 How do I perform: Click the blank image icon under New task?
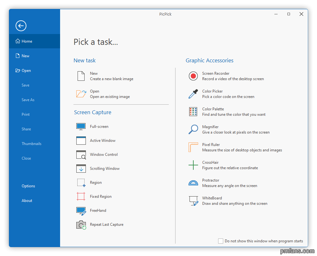tap(81, 76)
